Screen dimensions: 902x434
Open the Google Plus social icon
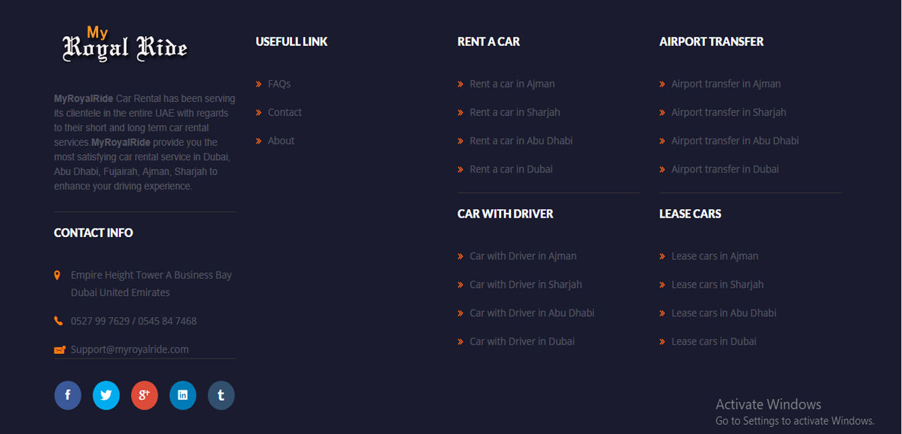coord(144,395)
